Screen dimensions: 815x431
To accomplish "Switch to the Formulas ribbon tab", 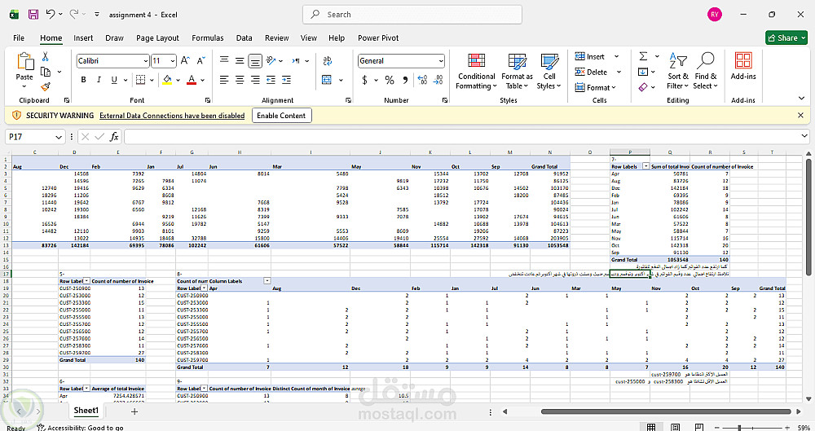I will click(207, 37).
